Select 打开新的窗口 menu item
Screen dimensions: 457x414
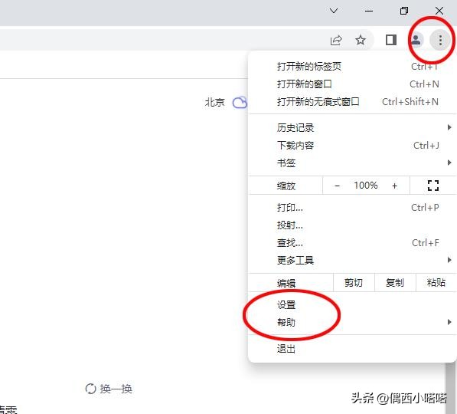click(352, 84)
